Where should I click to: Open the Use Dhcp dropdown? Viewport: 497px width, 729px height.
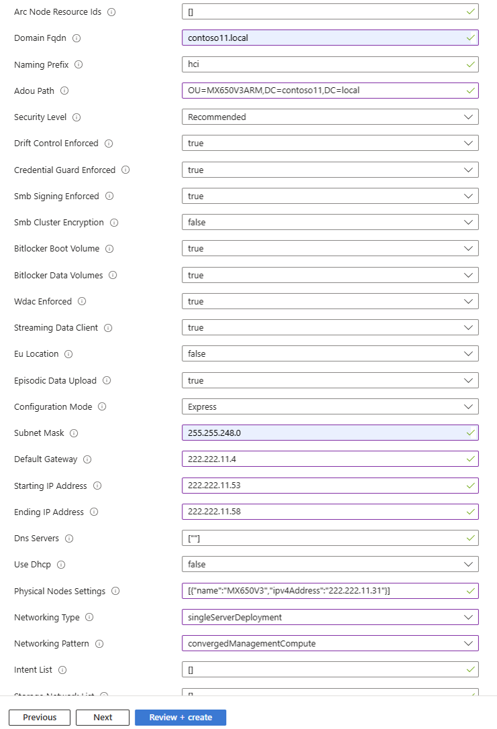330,565
